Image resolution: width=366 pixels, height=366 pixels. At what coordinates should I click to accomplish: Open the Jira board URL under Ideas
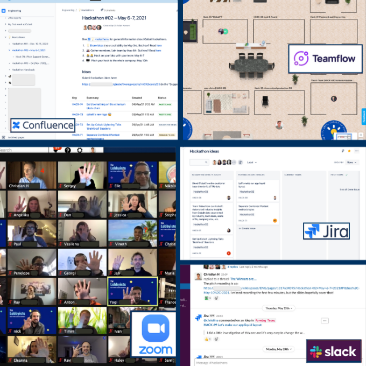point(121,85)
